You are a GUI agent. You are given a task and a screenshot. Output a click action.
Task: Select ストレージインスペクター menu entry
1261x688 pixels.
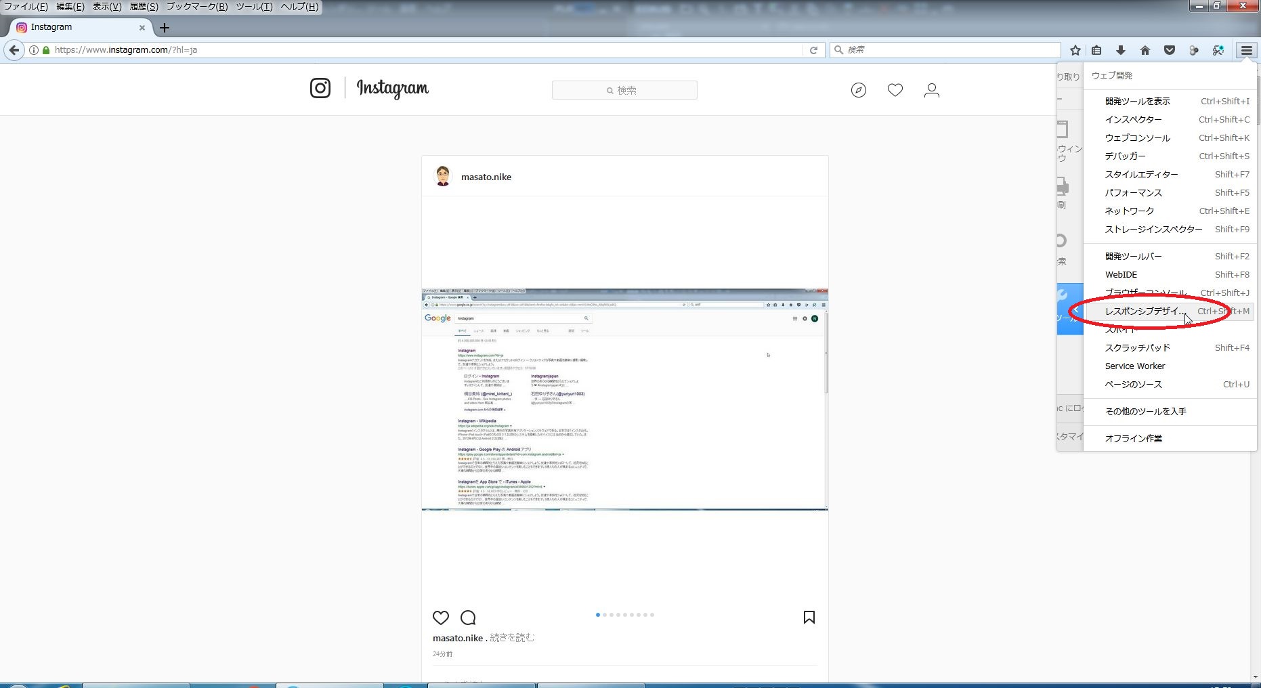(1170, 229)
